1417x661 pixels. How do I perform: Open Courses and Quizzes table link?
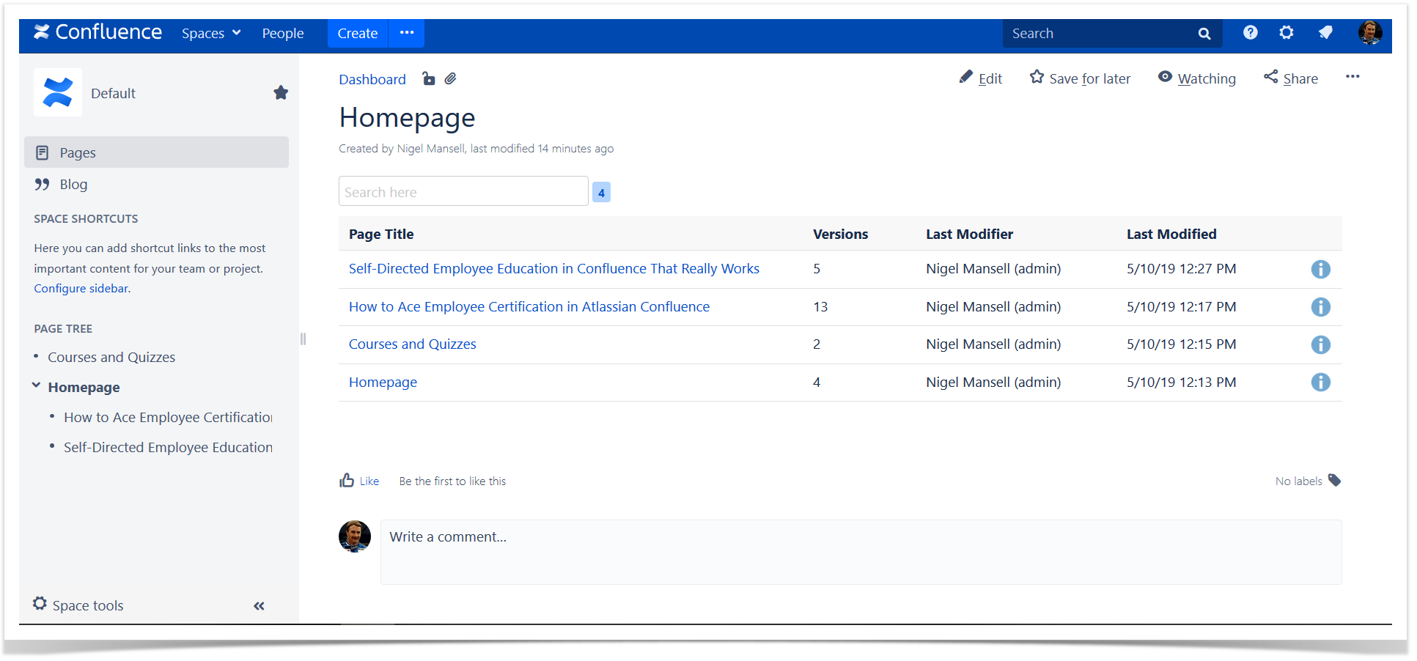pyautogui.click(x=413, y=344)
